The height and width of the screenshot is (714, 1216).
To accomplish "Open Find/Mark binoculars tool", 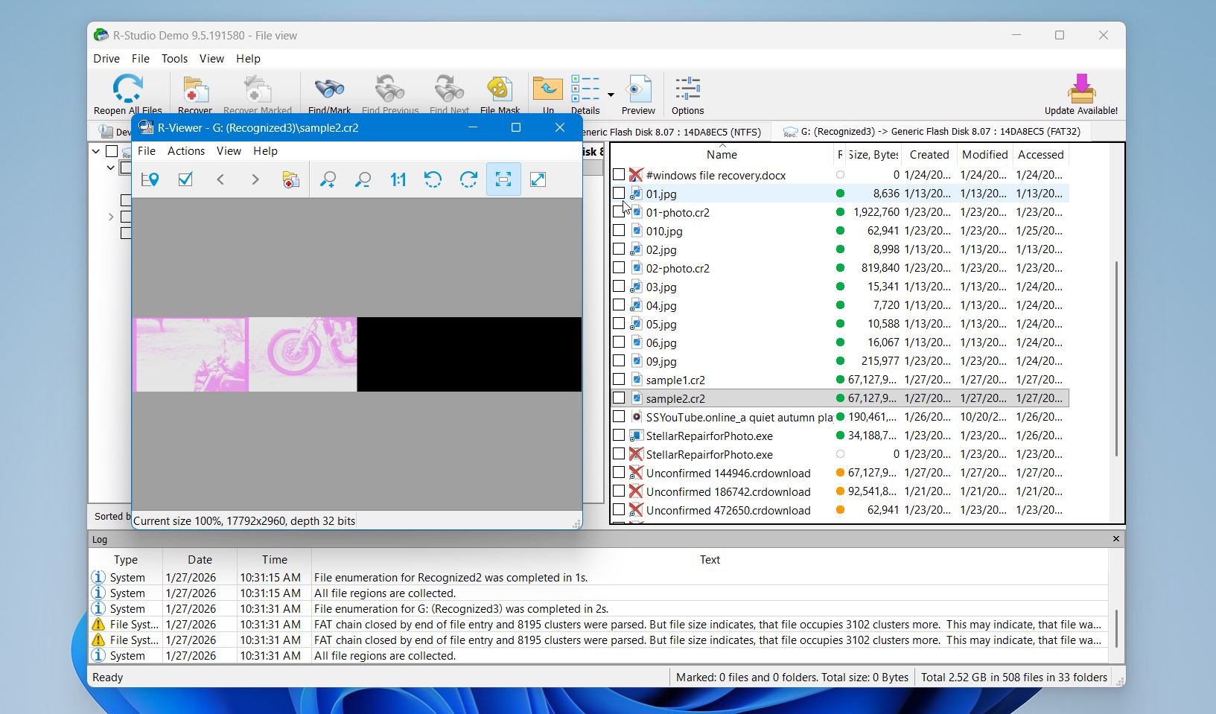I will (x=329, y=89).
